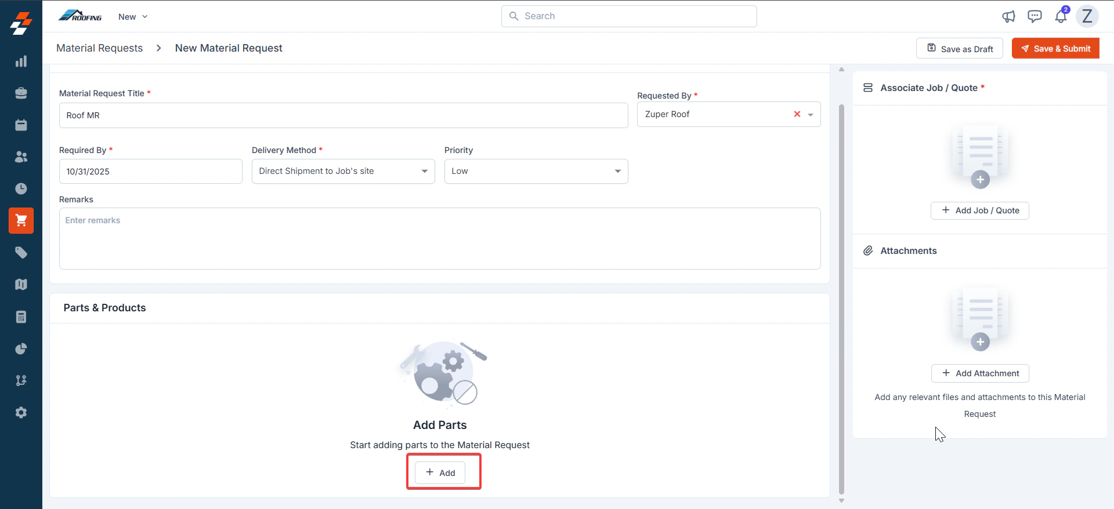The height and width of the screenshot is (509, 1114).
Task: Open the map sidebar icon
Action: click(21, 285)
